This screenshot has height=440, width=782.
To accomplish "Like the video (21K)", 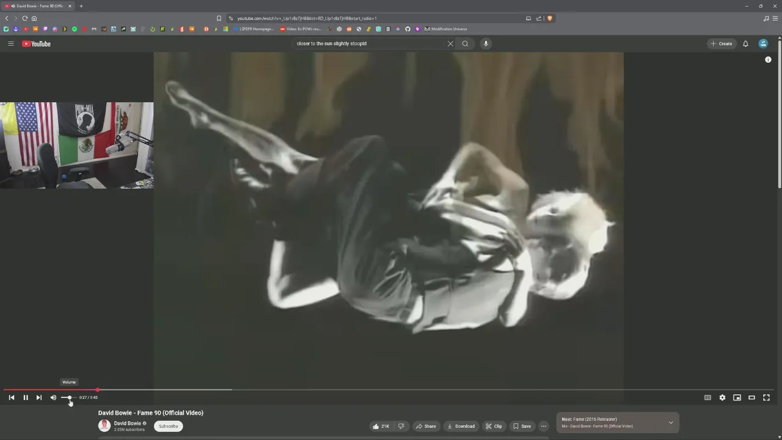I will click(382, 426).
